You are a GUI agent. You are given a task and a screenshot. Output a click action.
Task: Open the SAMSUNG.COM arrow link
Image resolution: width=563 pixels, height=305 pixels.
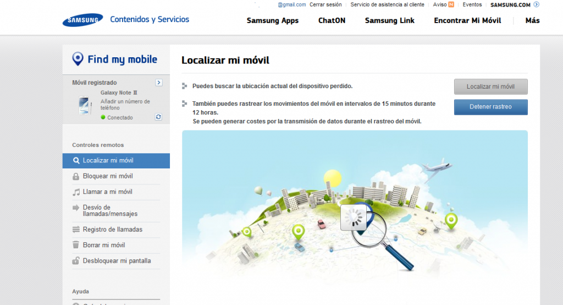537,4
